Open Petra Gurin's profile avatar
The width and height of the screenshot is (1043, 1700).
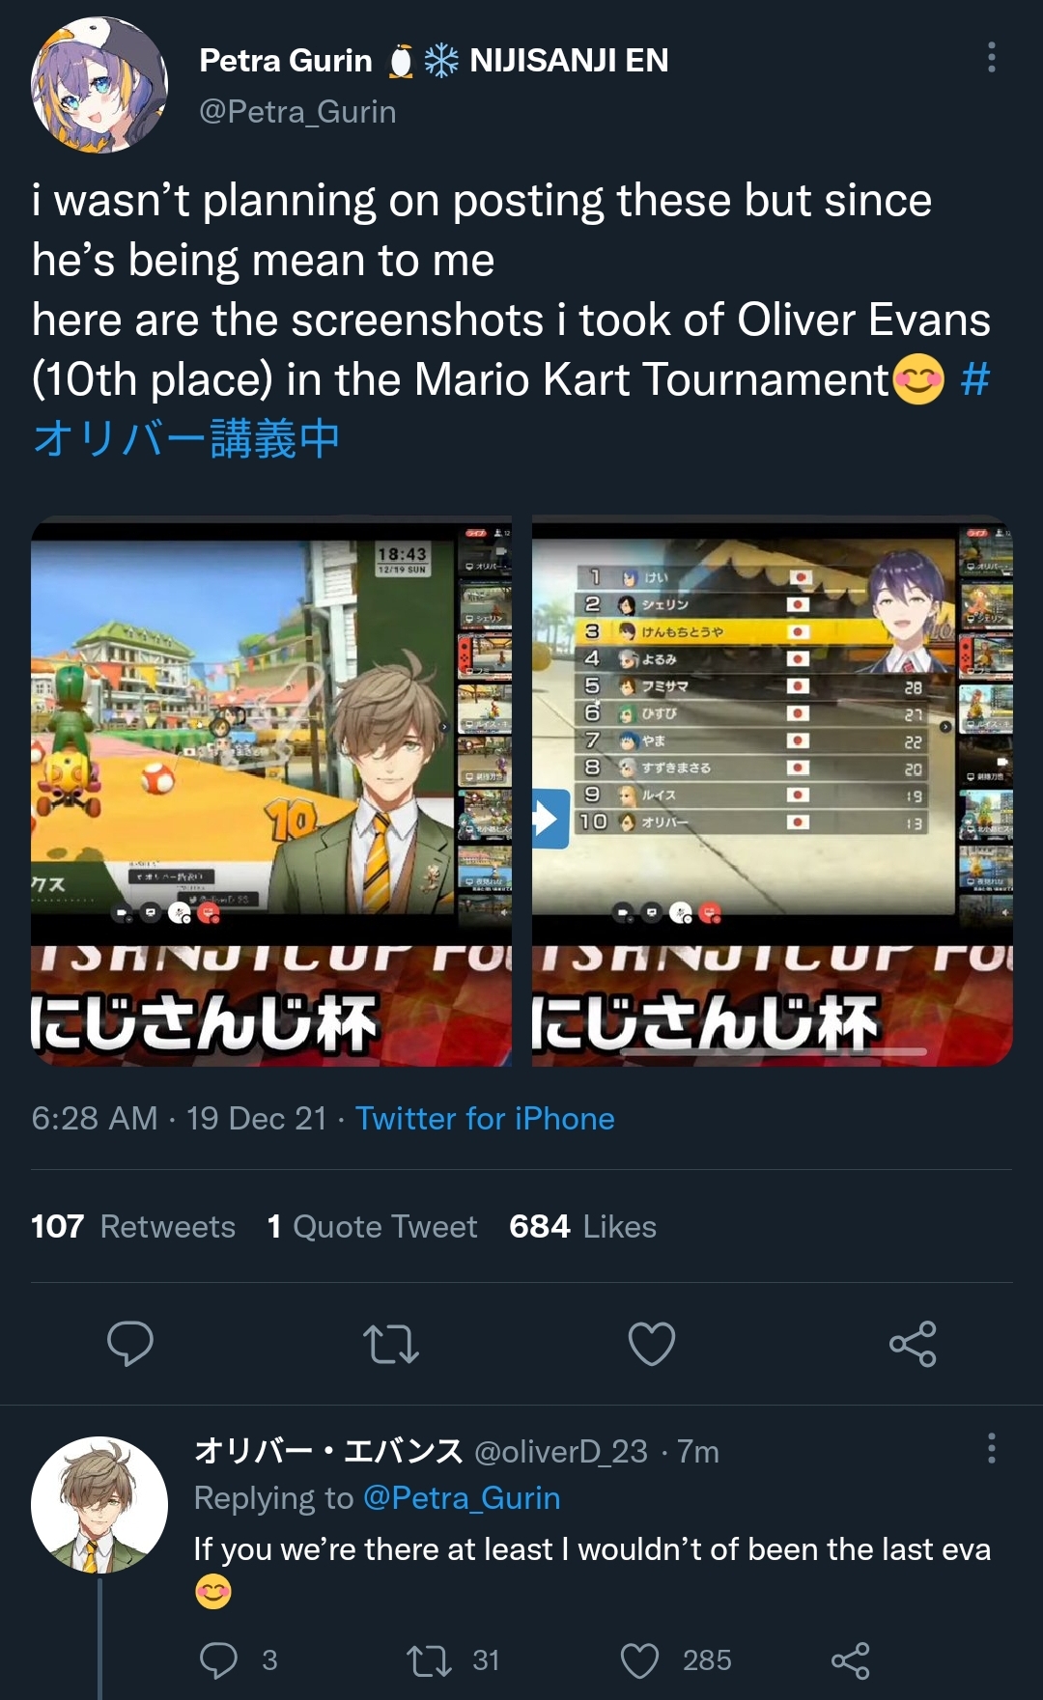(x=99, y=85)
